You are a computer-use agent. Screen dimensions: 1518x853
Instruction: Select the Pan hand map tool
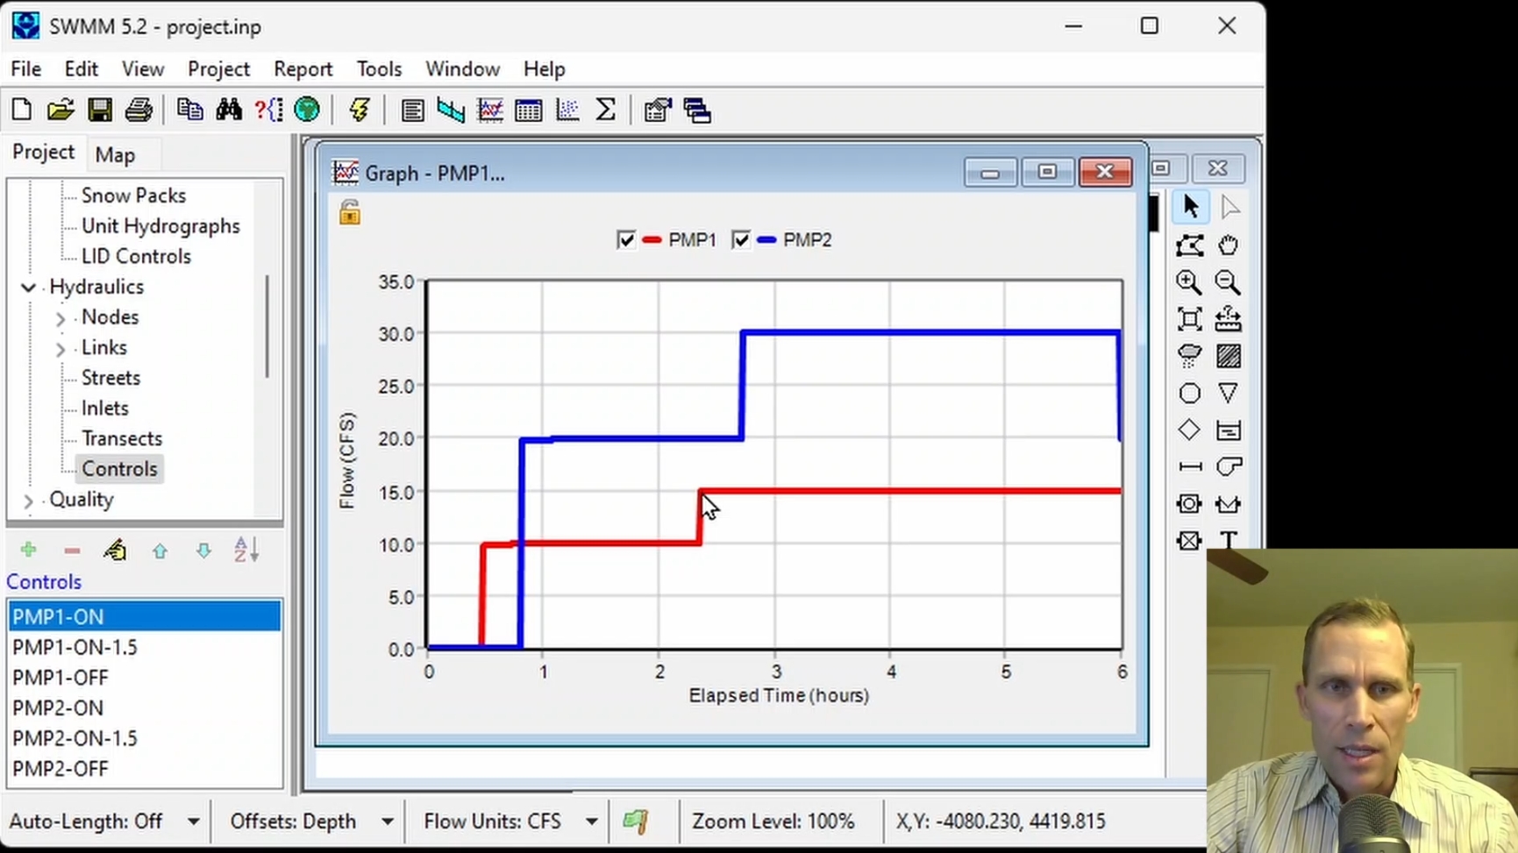coord(1228,245)
